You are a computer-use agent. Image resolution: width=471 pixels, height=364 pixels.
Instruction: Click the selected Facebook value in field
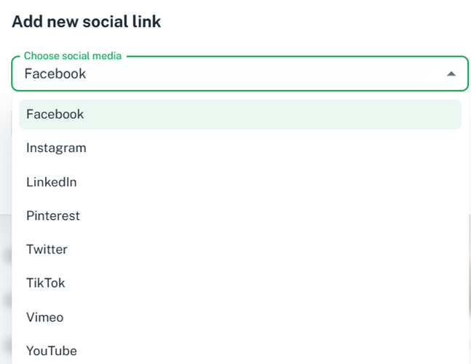tap(55, 74)
